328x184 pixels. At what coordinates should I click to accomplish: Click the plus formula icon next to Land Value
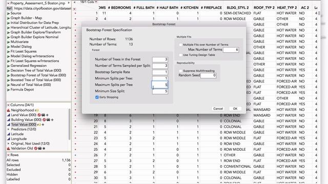coord(47,115)
